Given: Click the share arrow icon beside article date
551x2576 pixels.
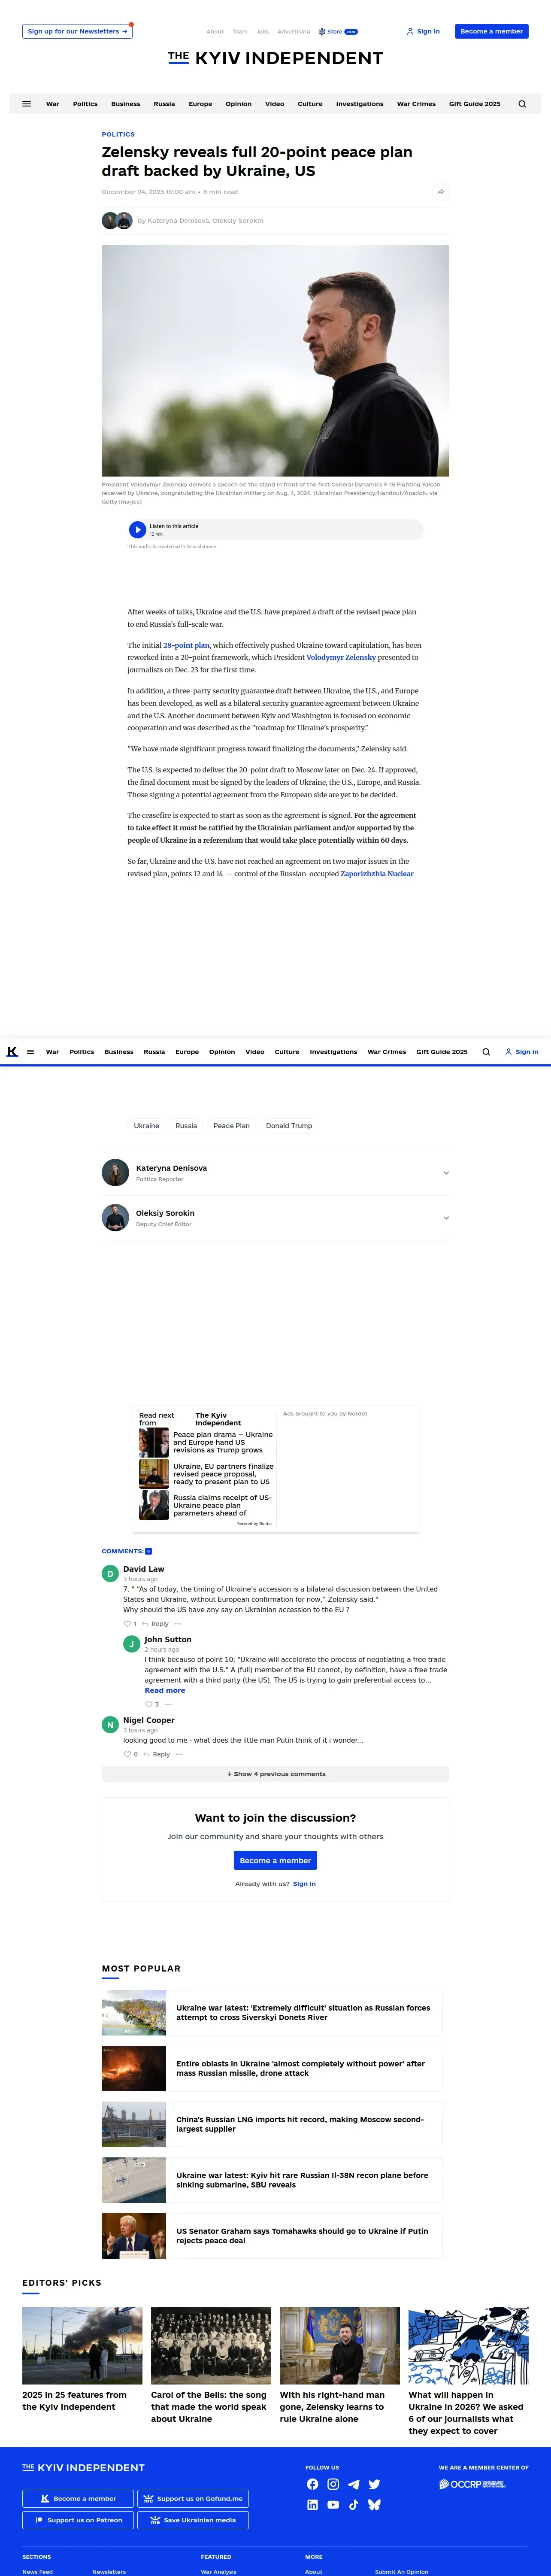Looking at the screenshot, I should point(441,191).
